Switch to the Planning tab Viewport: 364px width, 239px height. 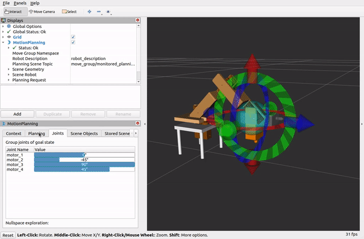36,133
